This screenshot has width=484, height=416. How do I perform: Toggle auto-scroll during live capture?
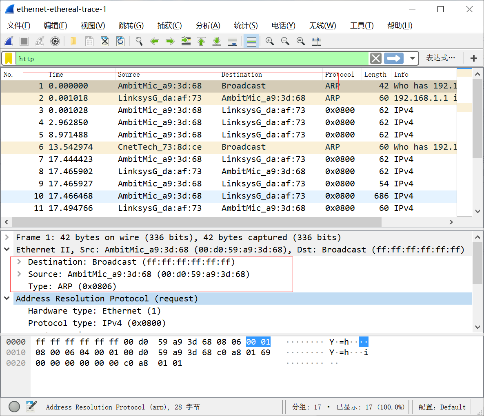point(232,41)
